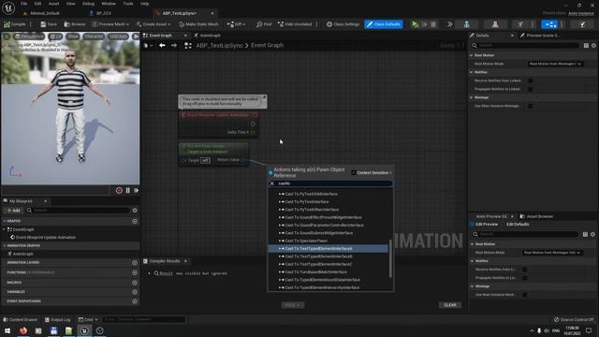Click the Add button in My Blueprint
Image resolution: width=599 pixels, height=337 pixels.
click(13, 210)
